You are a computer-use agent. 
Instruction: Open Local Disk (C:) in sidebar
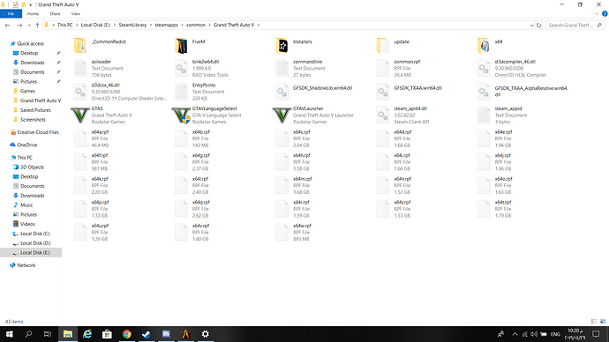[35, 234]
